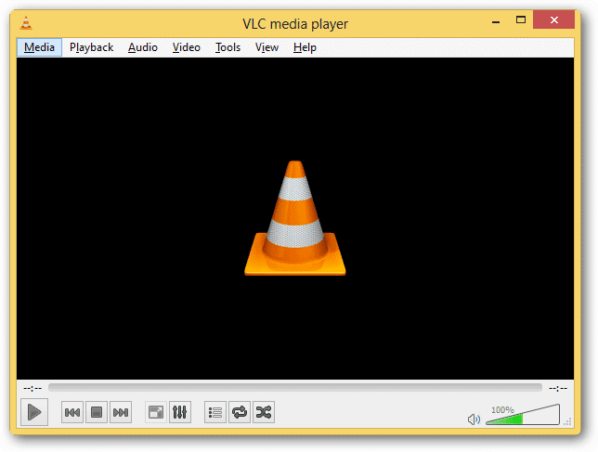Open the Media menu

(39, 47)
